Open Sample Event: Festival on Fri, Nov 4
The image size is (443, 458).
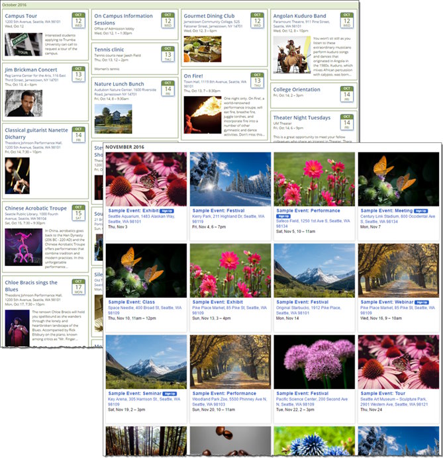coord(219,210)
